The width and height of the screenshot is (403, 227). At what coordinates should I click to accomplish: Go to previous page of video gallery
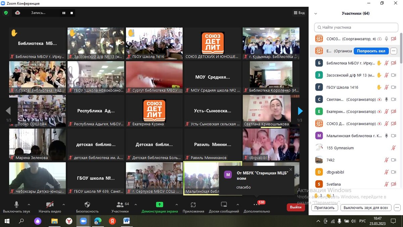8,111
